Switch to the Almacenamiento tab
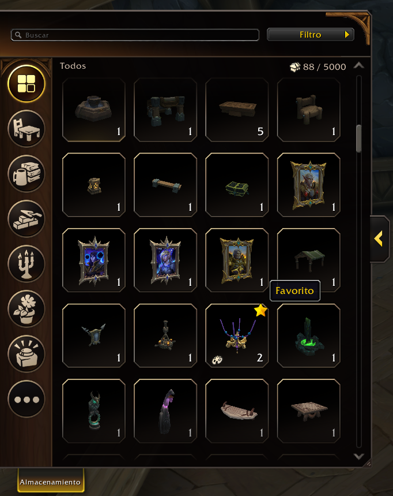The width and height of the screenshot is (393, 496). (x=51, y=481)
